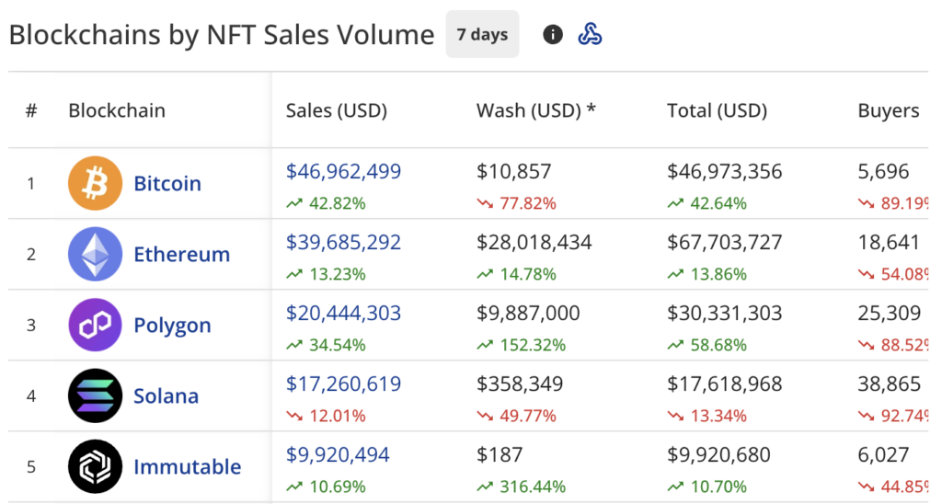The width and height of the screenshot is (942, 504).
Task: Open the Bitcoin blockchain link
Action: click(167, 183)
